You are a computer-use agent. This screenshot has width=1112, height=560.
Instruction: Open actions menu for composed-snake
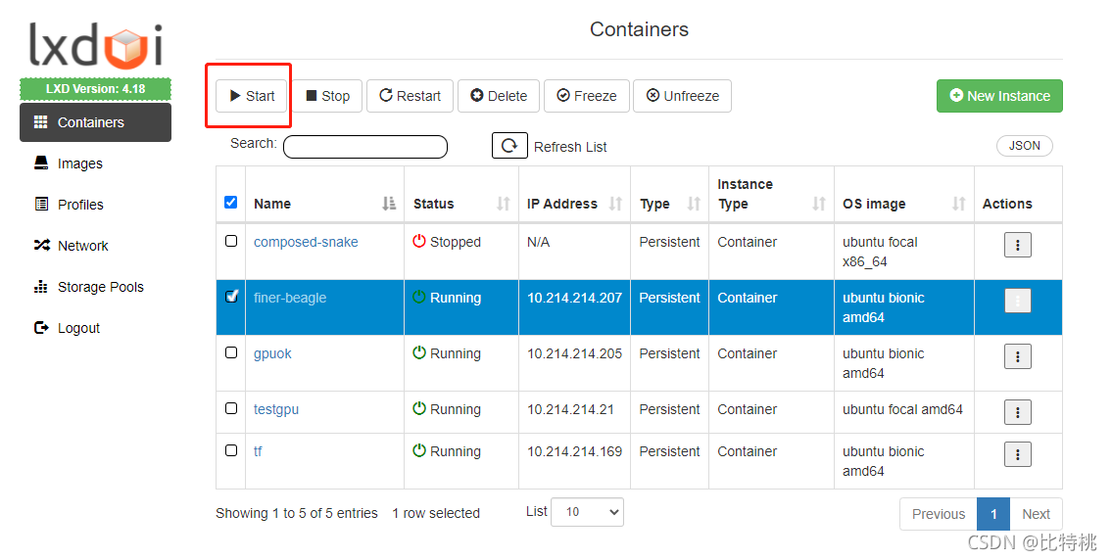[1018, 246]
